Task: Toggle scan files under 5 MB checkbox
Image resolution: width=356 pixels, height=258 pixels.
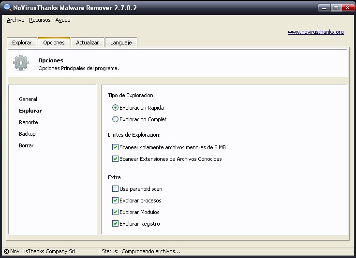Action: coord(115,147)
